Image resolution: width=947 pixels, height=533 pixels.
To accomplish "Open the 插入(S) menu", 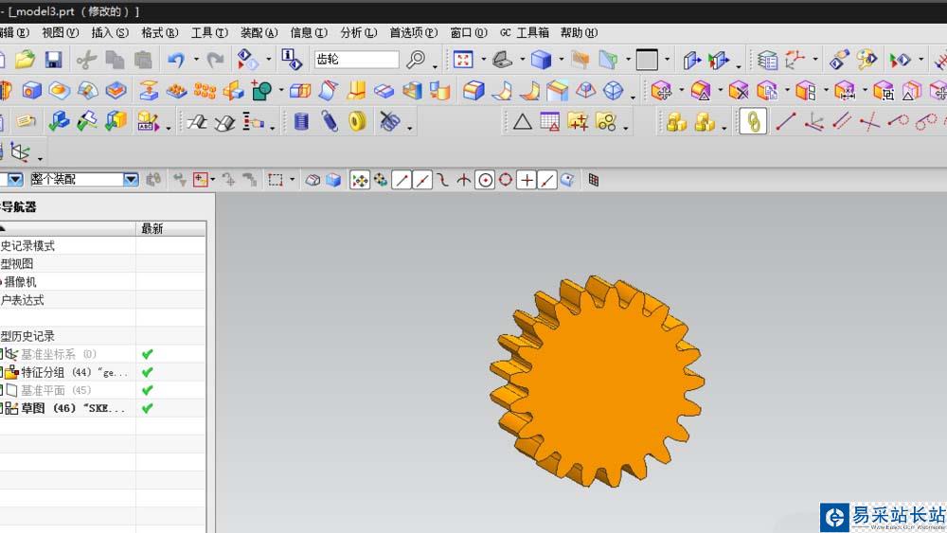I will coord(109,32).
